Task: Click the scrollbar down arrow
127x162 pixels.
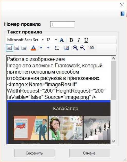Action: [114, 141]
